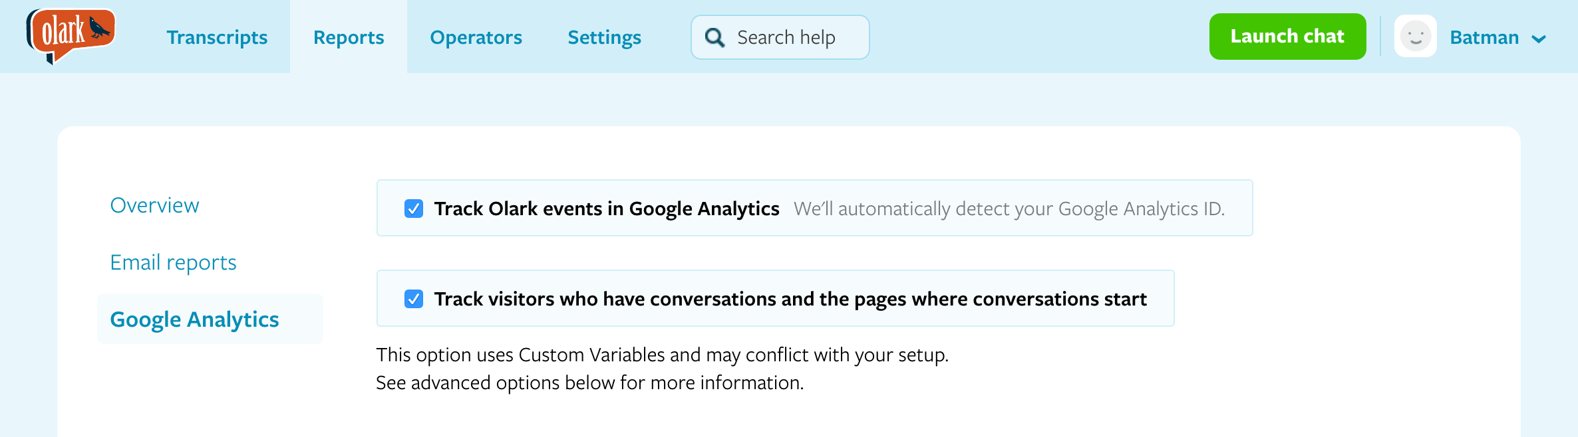
Task: Go to the Transcripts tab
Action: pos(217,38)
